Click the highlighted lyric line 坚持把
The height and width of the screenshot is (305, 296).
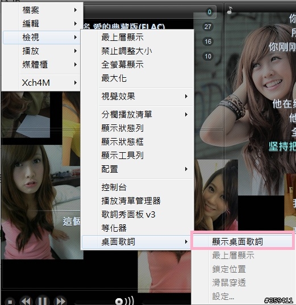pyautogui.click(x=282, y=147)
